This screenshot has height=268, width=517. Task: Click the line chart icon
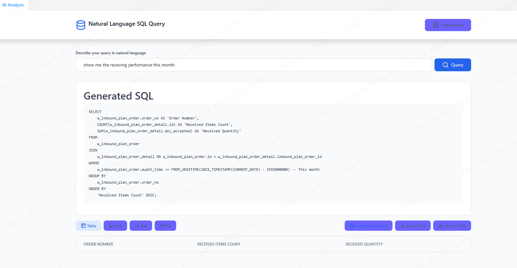click(x=111, y=226)
